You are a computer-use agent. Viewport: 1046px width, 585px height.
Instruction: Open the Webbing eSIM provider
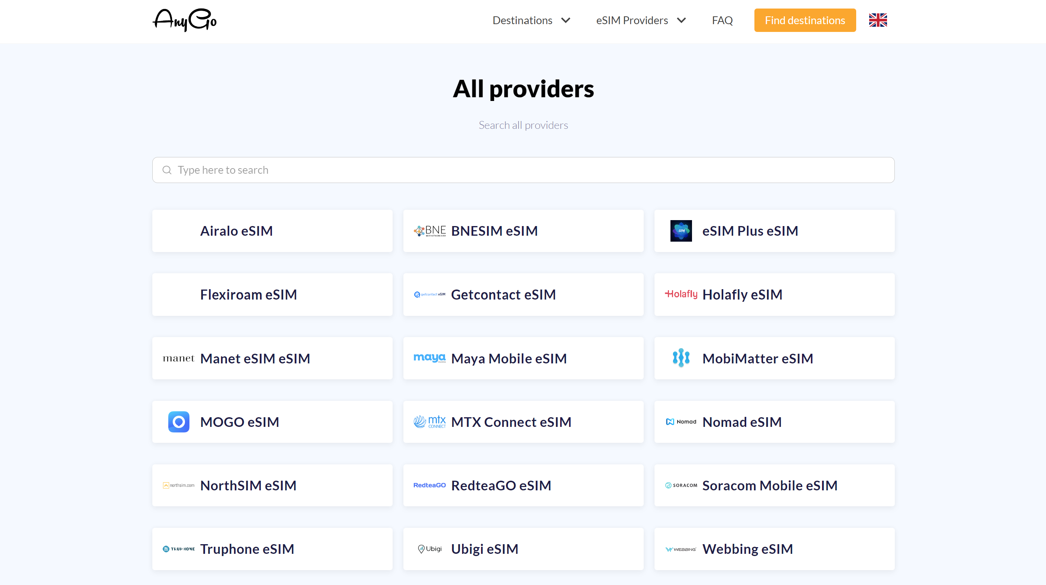pos(774,549)
